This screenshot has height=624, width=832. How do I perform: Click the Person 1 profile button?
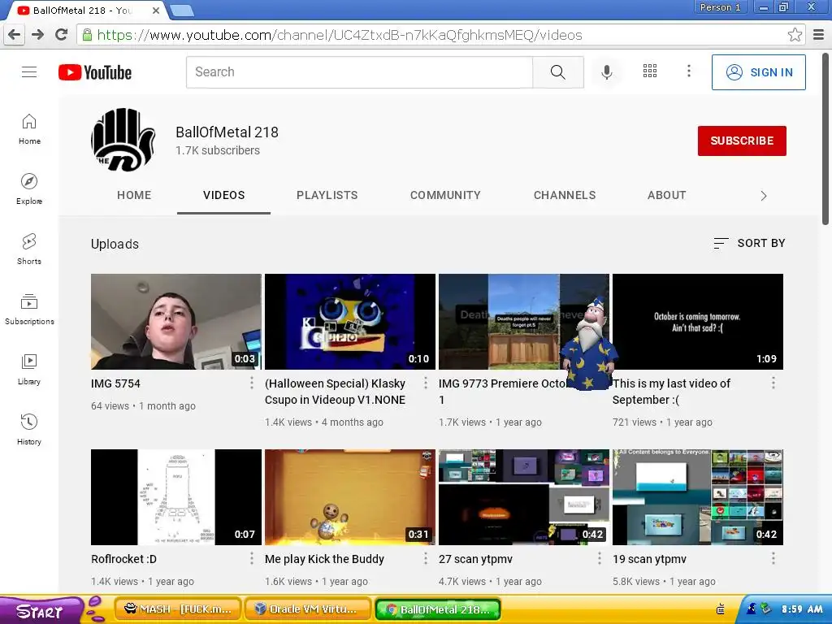click(x=721, y=7)
